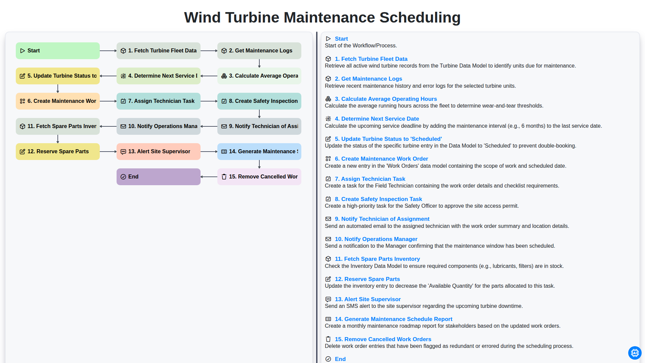Click the edit pencil icon beside Update Turbine Status heading
Screen dimensions: 645x363
328,139
